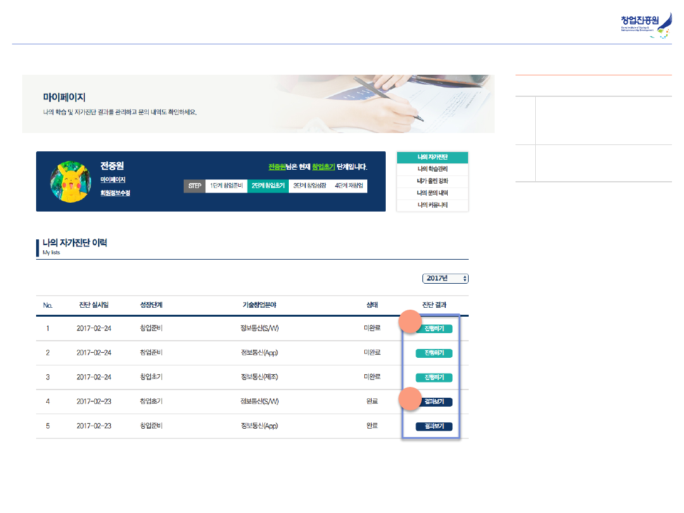The height and width of the screenshot is (513, 684).
Task: Click the 상태 column header
Action: point(372,305)
